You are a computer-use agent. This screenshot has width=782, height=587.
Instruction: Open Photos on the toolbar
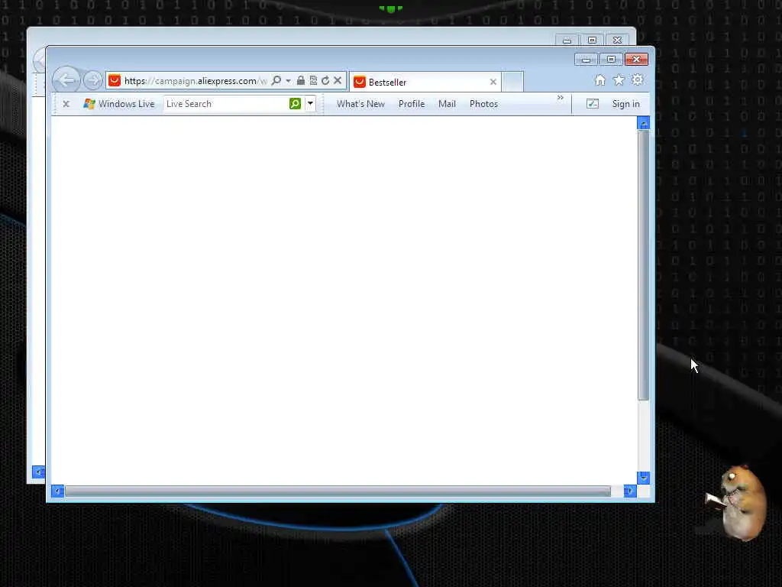click(483, 104)
